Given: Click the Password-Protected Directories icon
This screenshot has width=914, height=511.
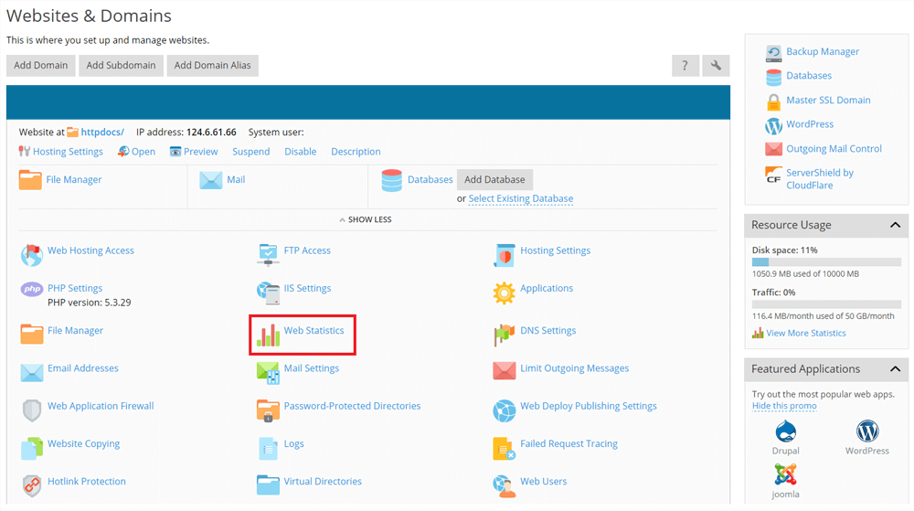Looking at the screenshot, I should pos(268,410).
